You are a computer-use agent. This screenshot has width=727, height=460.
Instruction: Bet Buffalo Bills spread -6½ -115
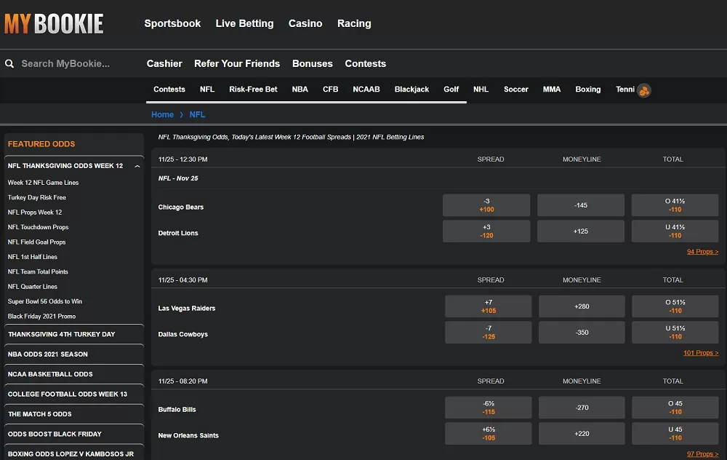click(x=489, y=408)
